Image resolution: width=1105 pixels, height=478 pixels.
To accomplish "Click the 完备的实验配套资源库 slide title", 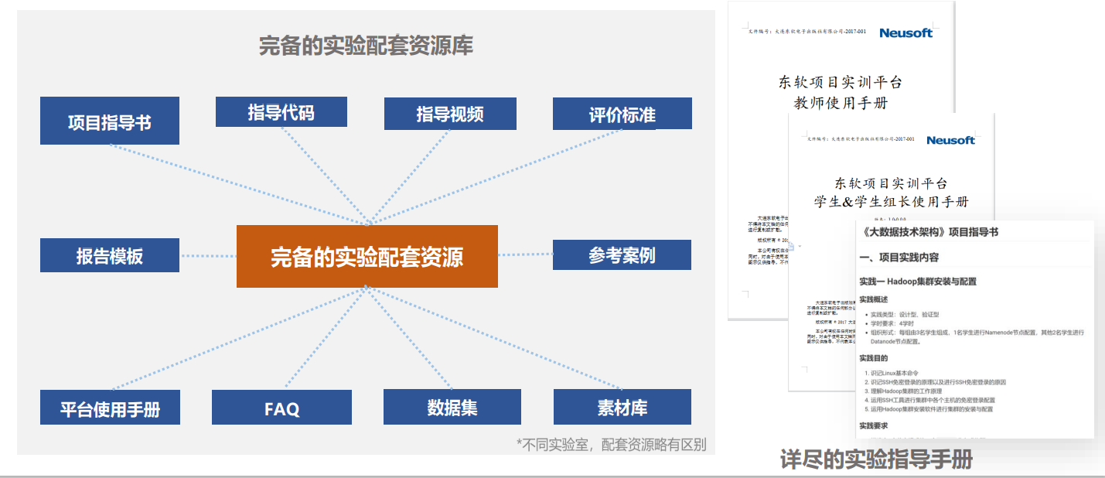I will click(366, 46).
